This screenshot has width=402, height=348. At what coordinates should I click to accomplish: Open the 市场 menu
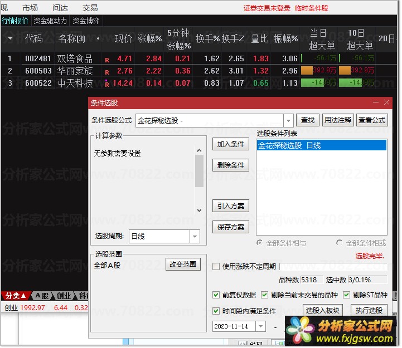point(30,8)
